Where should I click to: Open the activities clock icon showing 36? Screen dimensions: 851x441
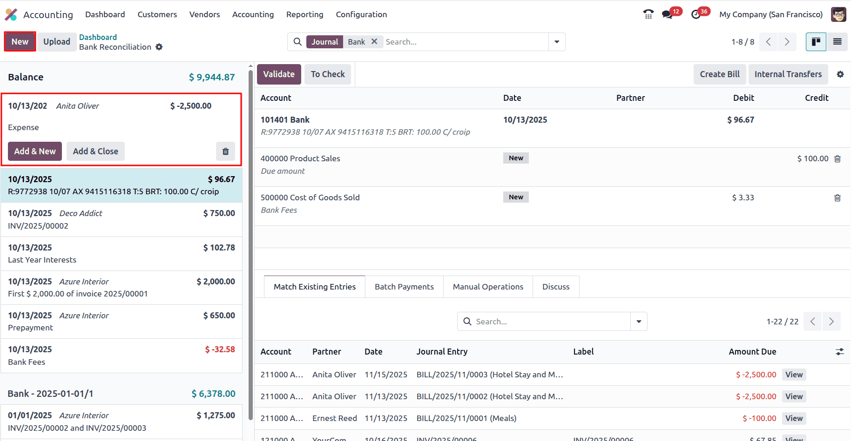pos(696,14)
